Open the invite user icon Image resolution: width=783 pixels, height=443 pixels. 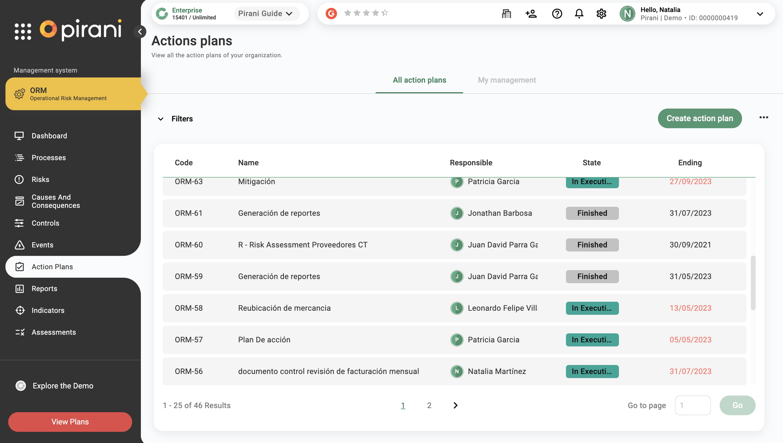point(531,13)
